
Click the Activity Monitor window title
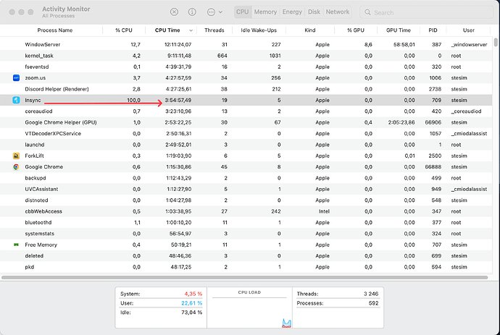pos(66,9)
